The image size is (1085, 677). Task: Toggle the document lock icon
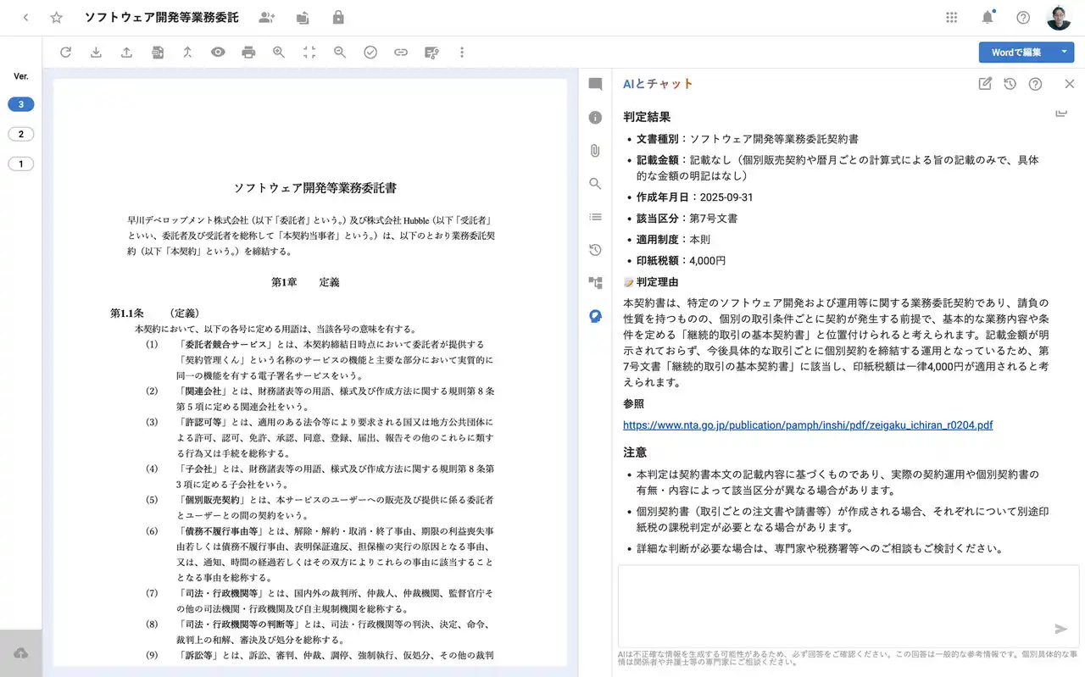tap(338, 18)
